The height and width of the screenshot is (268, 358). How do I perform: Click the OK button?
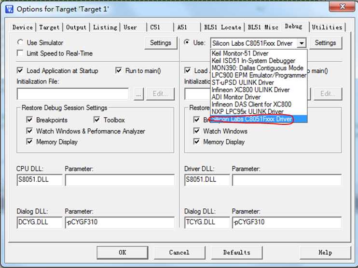tap(123, 253)
